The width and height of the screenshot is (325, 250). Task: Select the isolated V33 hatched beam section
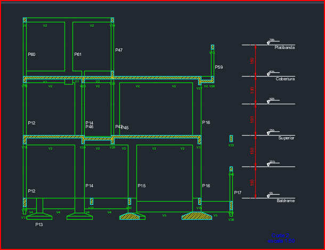231,138
